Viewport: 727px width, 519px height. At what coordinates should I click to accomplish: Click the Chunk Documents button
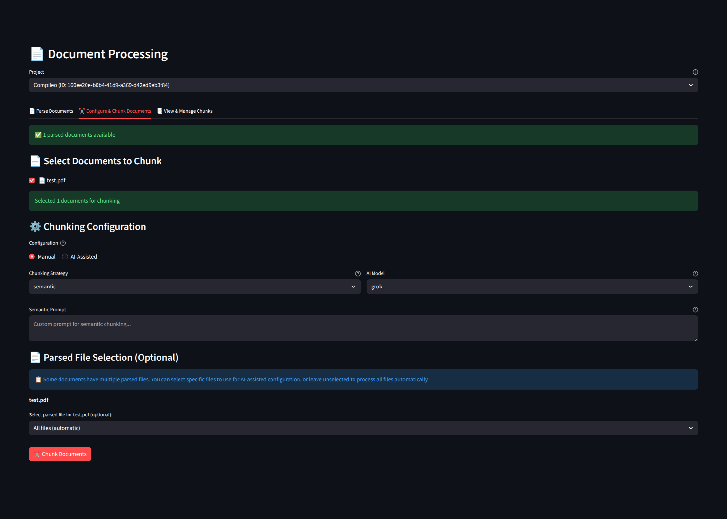click(60, 454)
